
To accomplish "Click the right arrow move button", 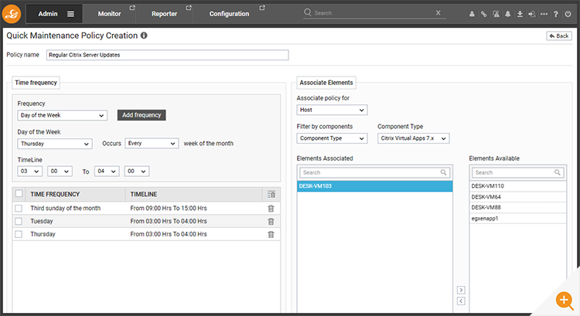I will coord(461,291).
